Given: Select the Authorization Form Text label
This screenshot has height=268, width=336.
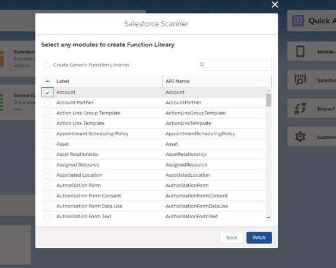Looking at the screenshot, I should point(84,216).
